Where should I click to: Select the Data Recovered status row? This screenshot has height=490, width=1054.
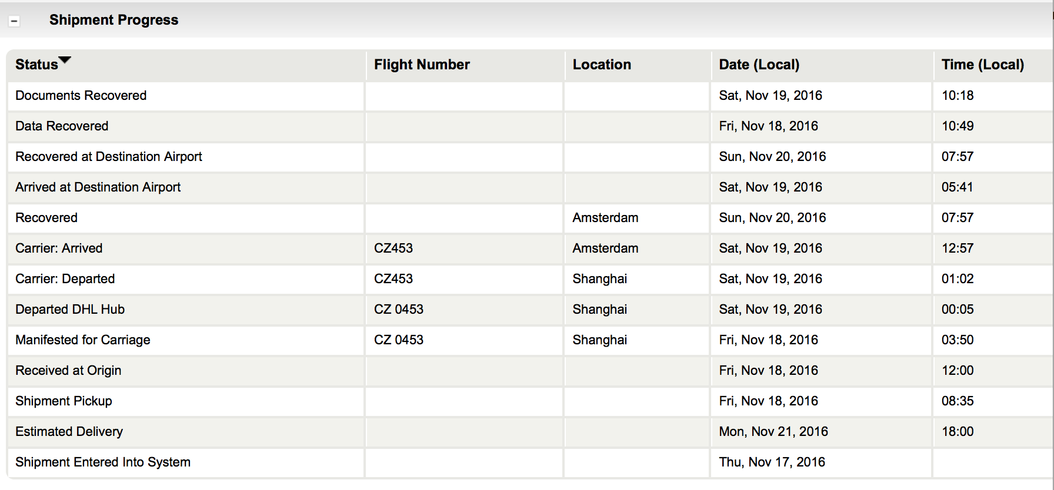click(529, 126)
